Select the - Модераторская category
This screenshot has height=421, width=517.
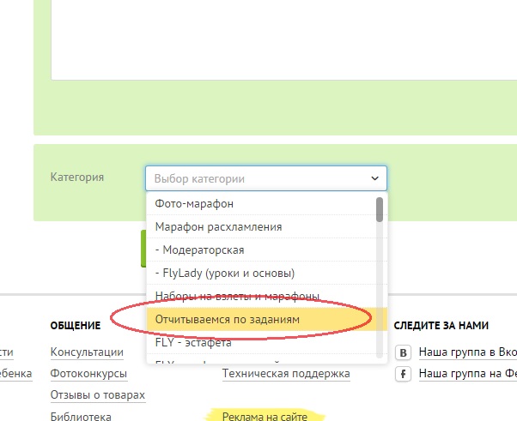coord(199,250)
